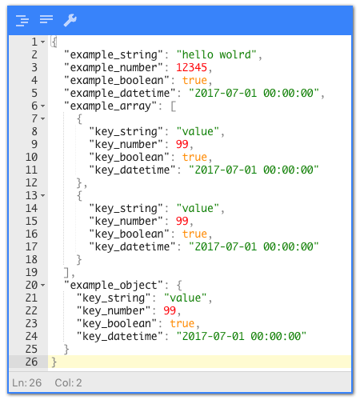Collapse second array object at line 13
Viewport: 360px width, 400px height.
click(43, 195)
